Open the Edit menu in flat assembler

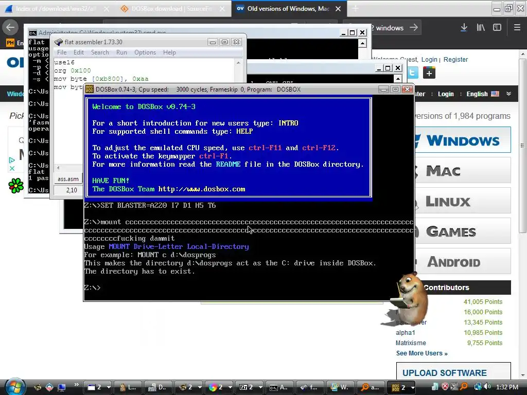tap(79, 52)
